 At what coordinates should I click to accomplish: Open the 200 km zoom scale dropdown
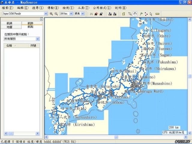coord(71,14)
